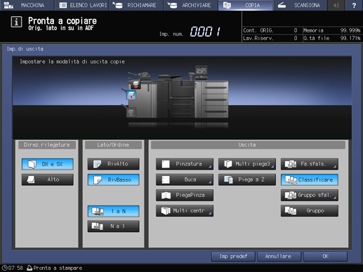Click the N a 1 order icon
Image resolution: width=363 pixels, height=272 pixels.
(x=98, y=226)
